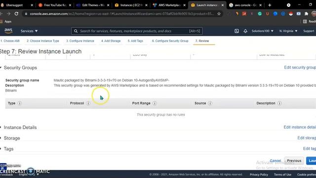Open the Services dropdown menu

29,31
